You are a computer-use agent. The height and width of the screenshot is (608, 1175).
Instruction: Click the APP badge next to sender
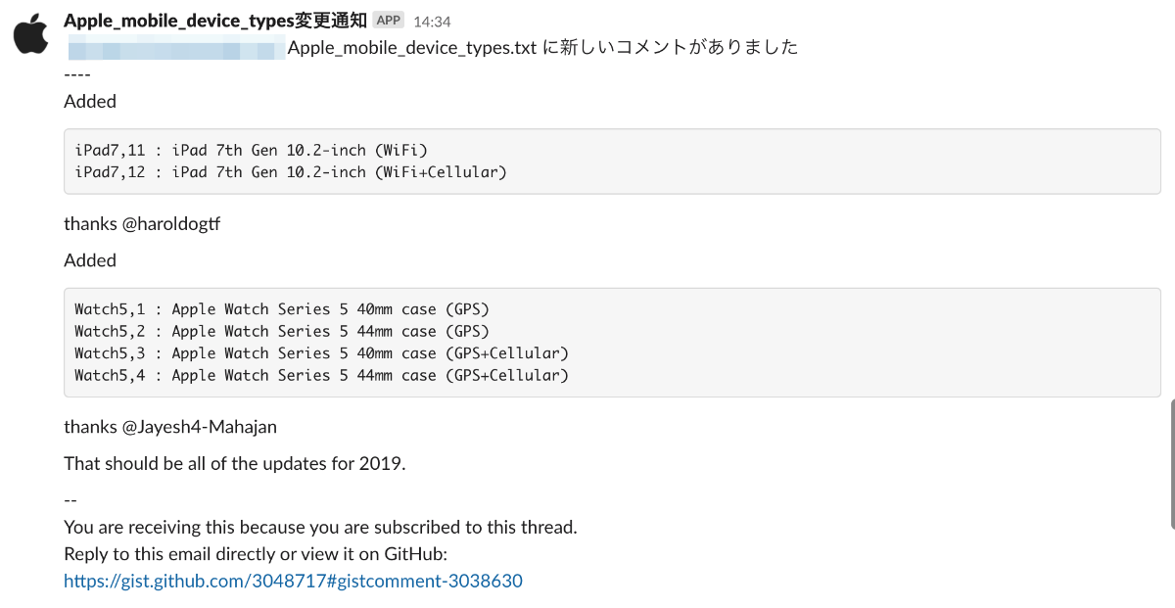click(x=389, y=21)
